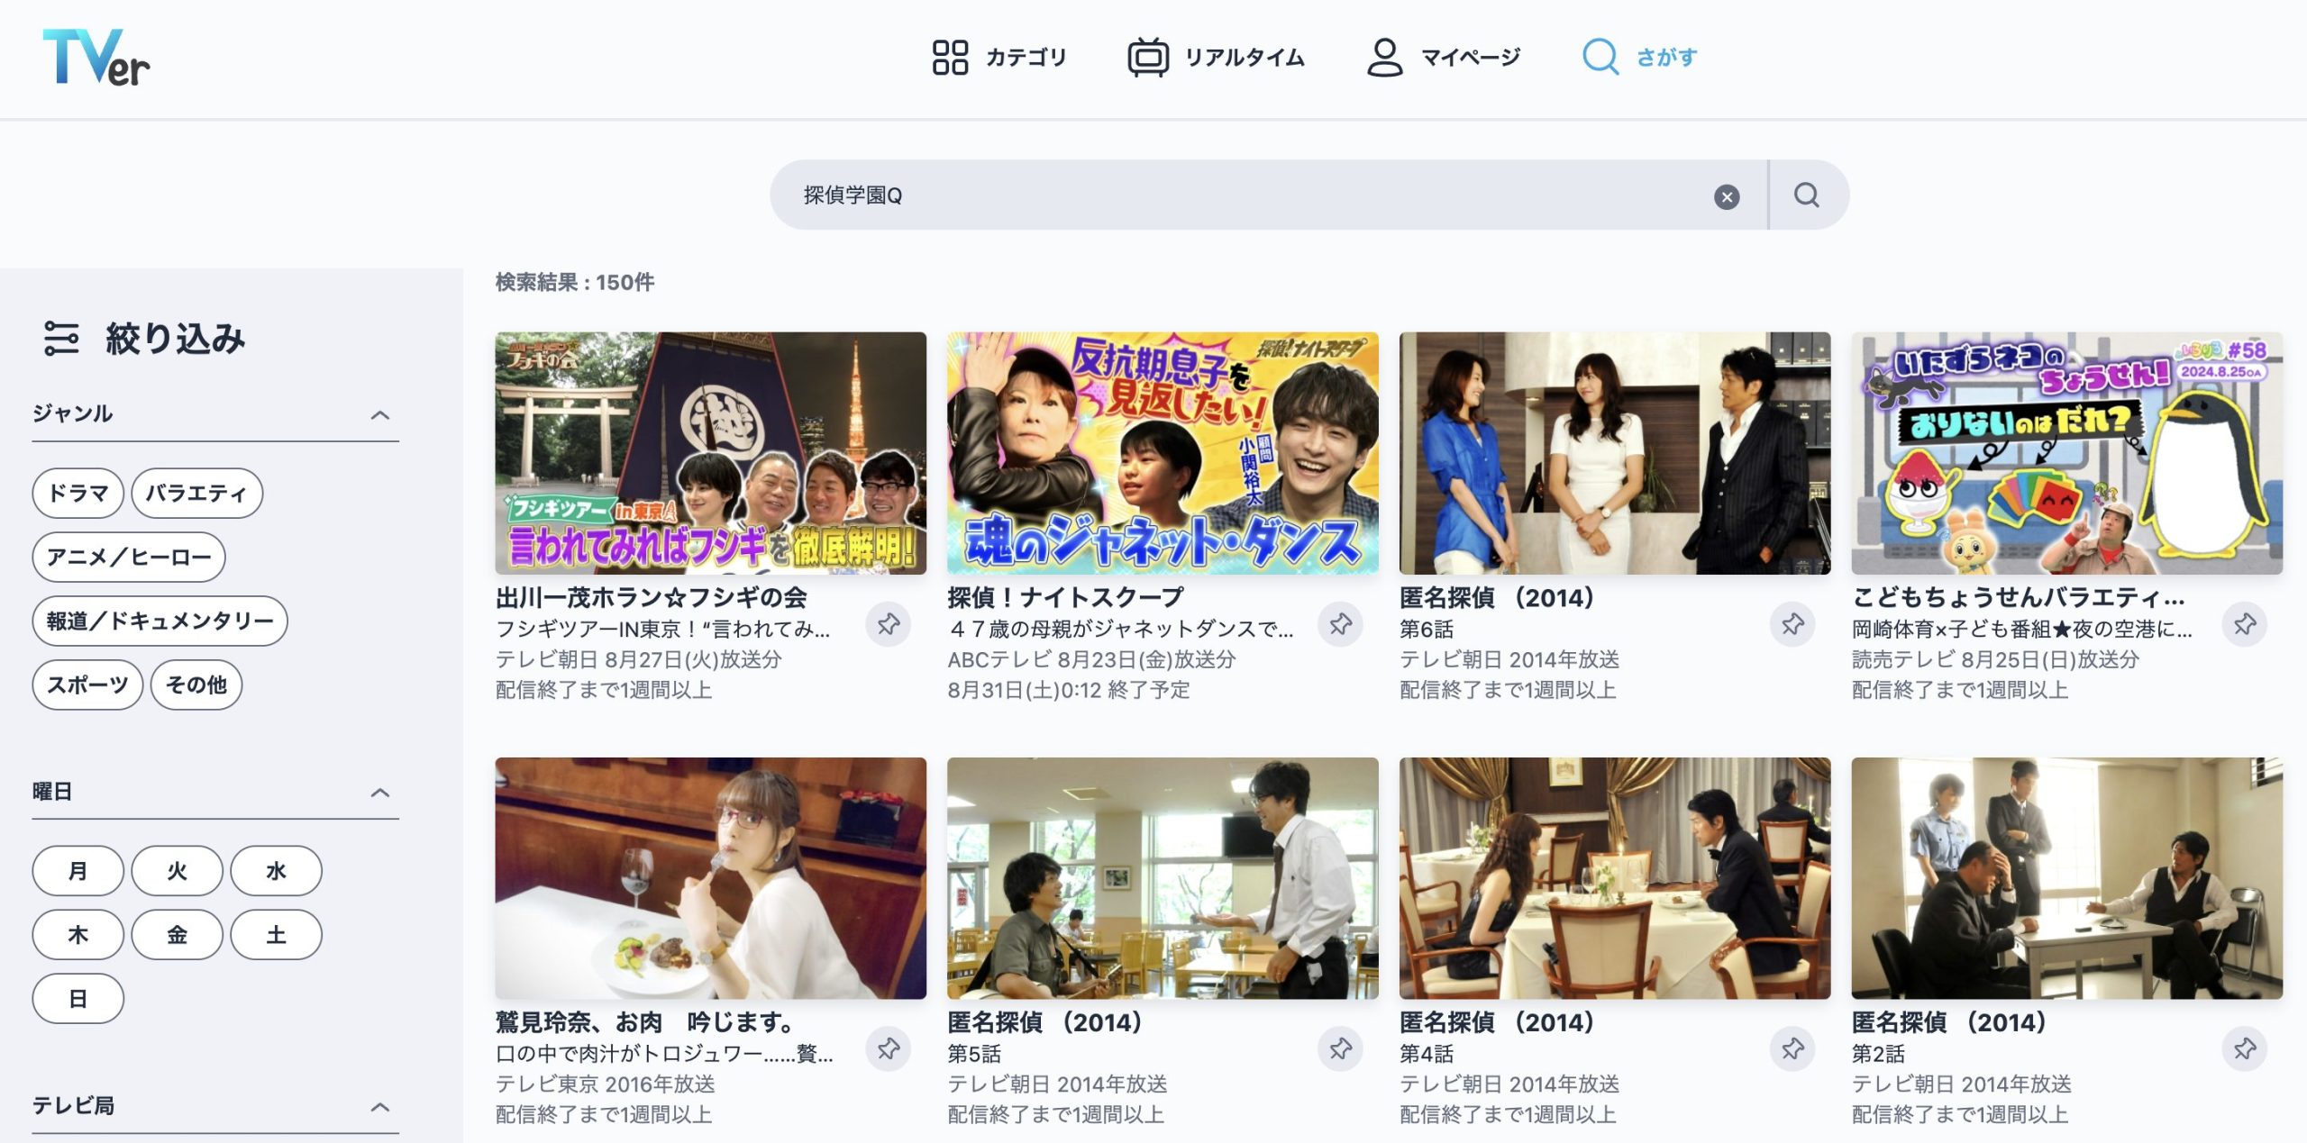Image resolution: width=2307 pixels, height=1143 pixels.
Task: Clear the search field with X icon
Action: coord(1727,196)
